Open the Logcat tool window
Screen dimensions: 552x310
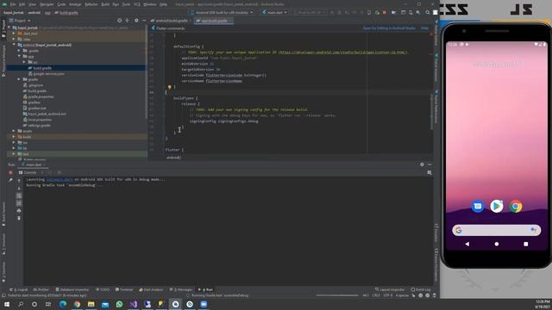click(19, 289)
